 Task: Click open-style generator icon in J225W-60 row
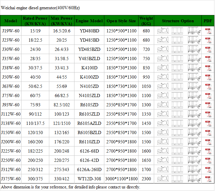click(163, 151)
